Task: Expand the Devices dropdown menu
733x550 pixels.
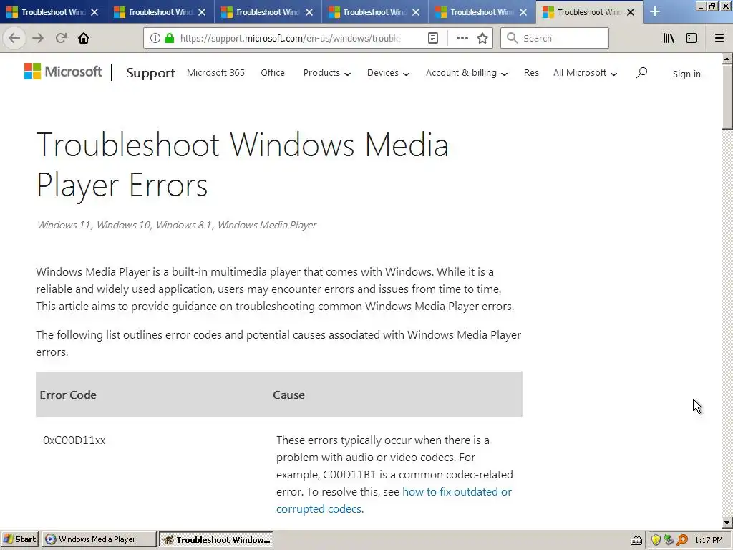Action: (x=388, y=73)
